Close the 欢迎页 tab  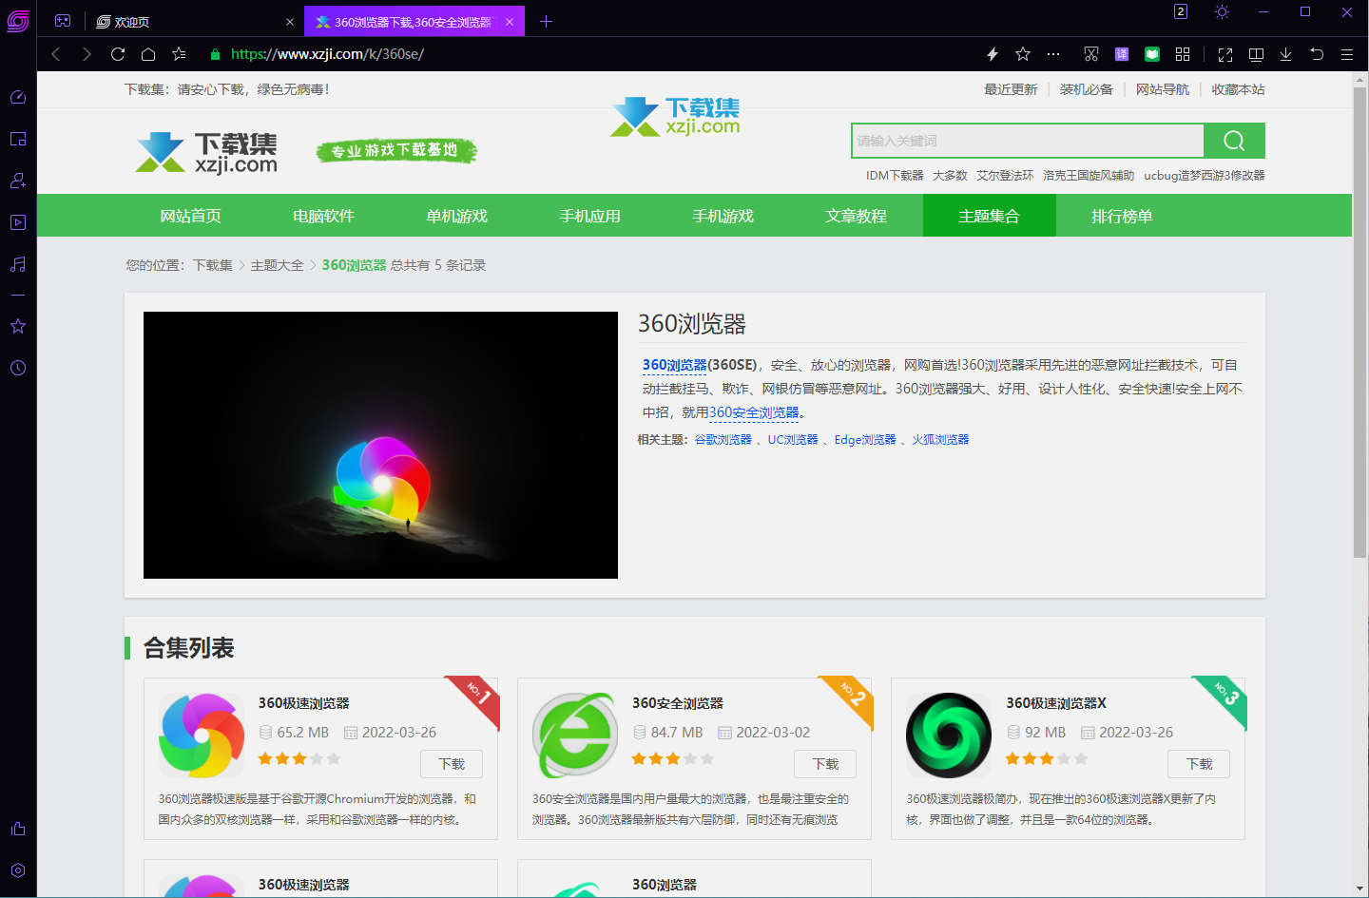coord(290,22)
